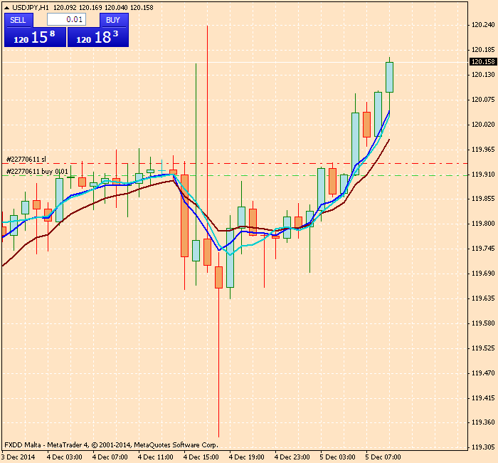Click the FXDD Malta MetaTrader copyright text

(111, 444)
